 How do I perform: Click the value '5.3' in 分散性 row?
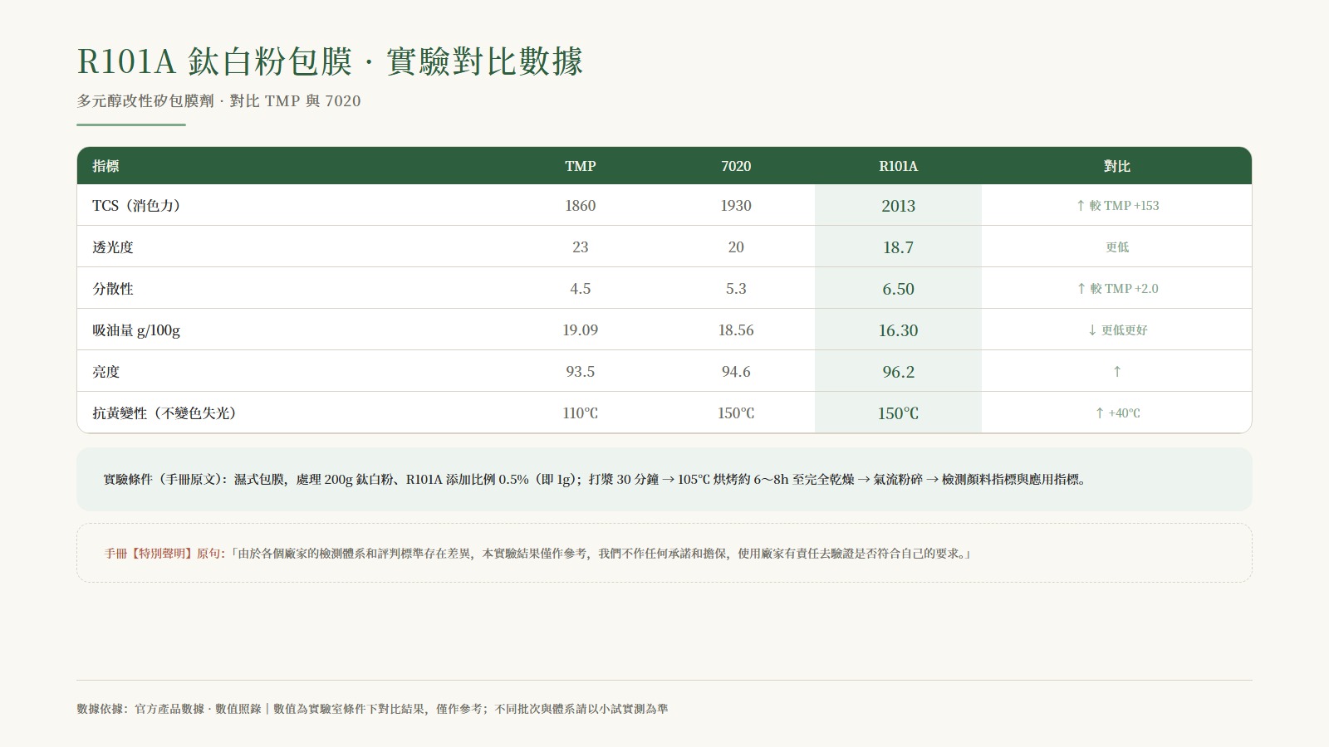coord(736,289)
